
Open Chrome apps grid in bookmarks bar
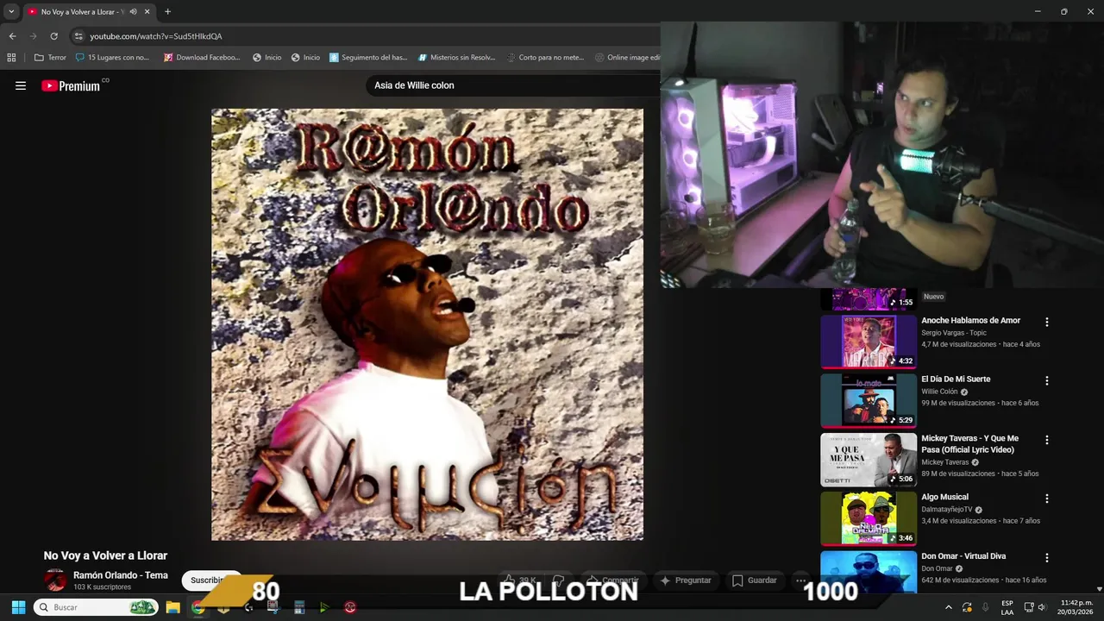(x=11, y=58)
